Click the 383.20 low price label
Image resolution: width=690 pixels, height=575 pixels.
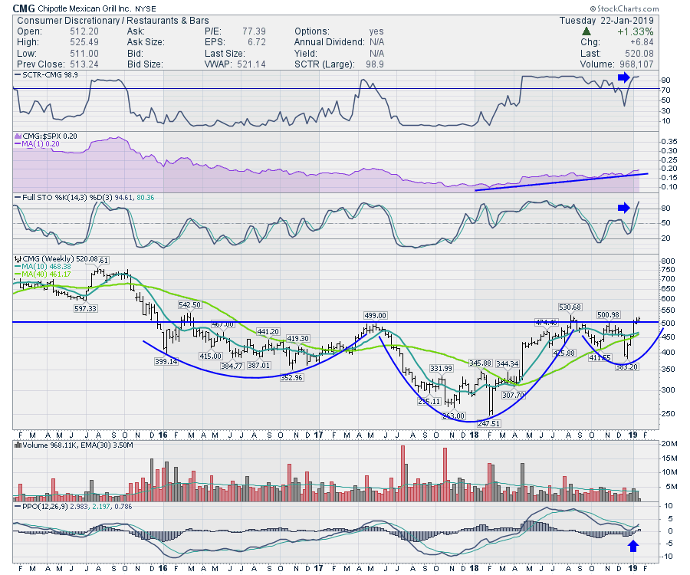pos(626,367)
